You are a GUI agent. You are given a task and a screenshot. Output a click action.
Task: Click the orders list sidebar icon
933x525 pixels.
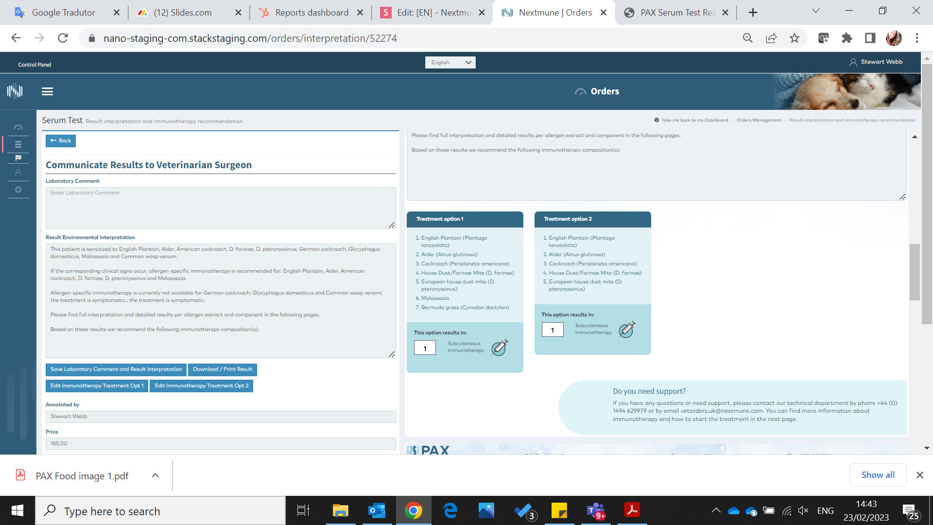18,144
